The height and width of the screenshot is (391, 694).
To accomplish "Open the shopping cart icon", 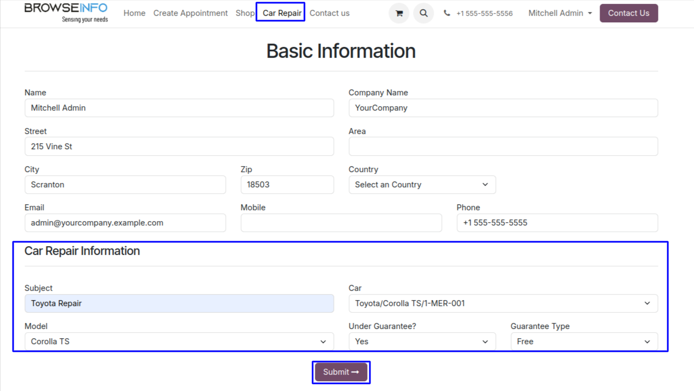I will click(399, 14).
